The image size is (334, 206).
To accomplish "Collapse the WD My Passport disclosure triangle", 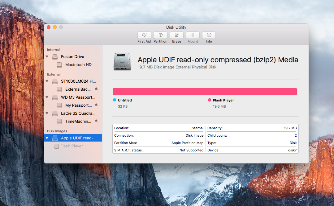I will 47,97.
